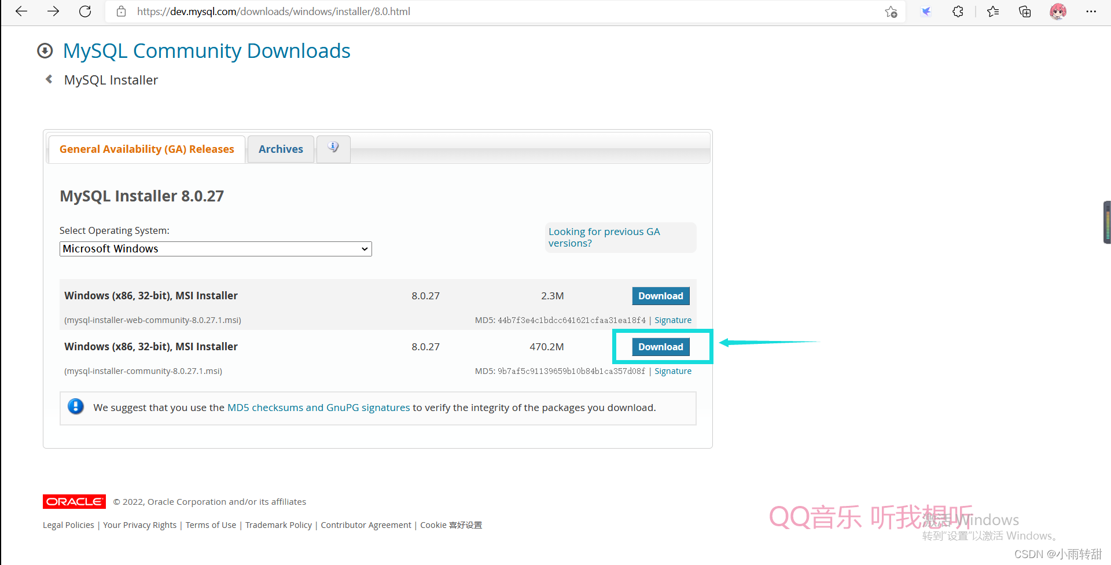View site info via the lock icon

121,12
